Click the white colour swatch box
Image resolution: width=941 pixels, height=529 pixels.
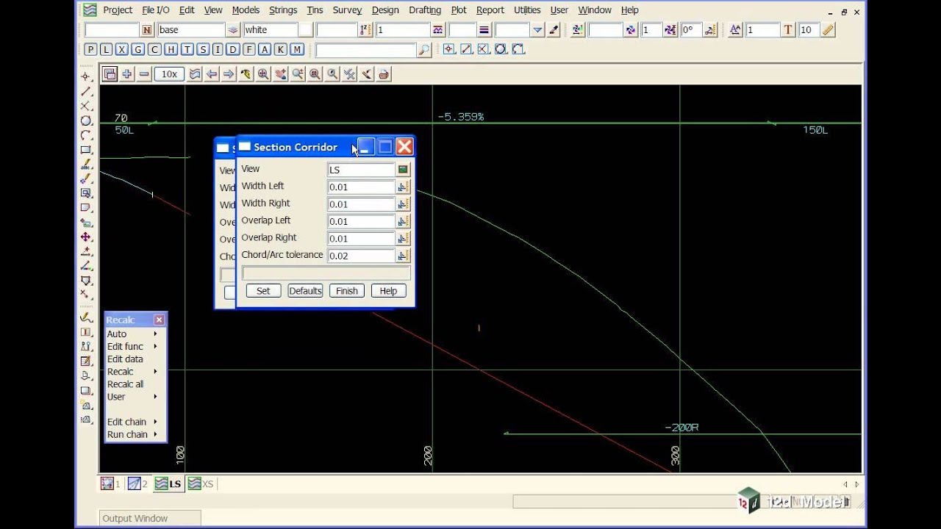click(306, 30)
